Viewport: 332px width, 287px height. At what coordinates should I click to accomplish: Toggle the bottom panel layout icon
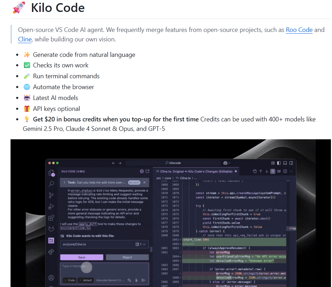pyautogui.click(x=285, y=163)
